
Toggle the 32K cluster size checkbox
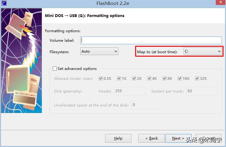point(197,79)
